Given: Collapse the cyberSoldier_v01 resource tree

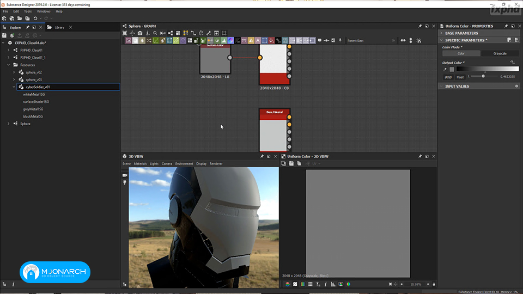Looking at the screenshot, I should pyautogui.click(x=14, y=87).
